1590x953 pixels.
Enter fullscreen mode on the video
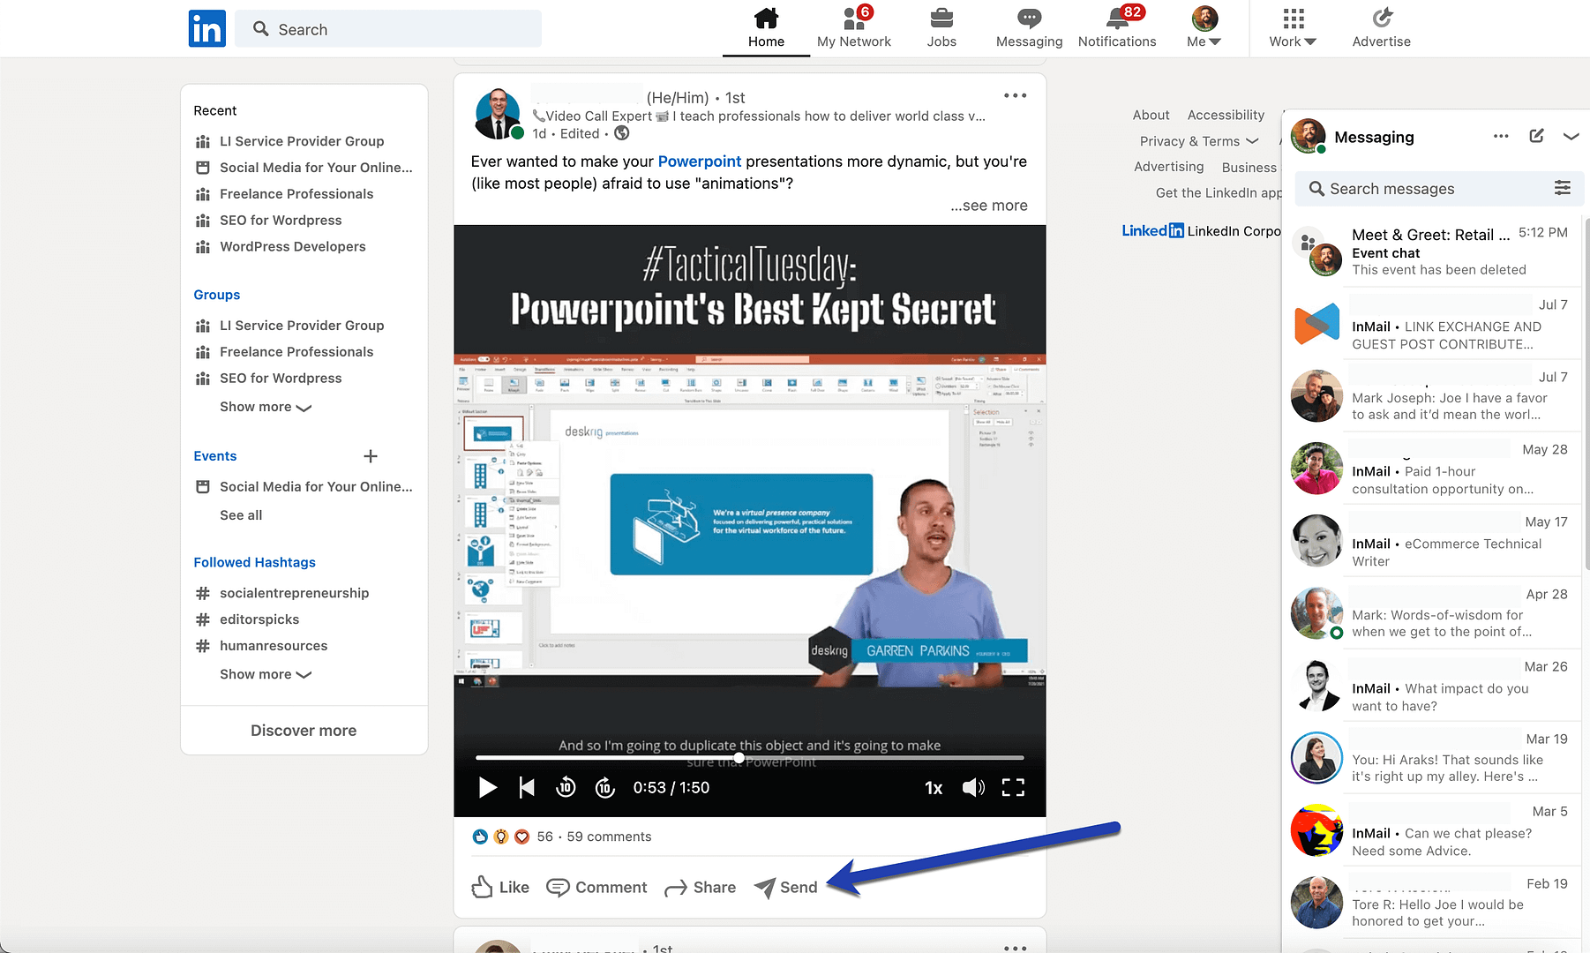point(1013,787)
